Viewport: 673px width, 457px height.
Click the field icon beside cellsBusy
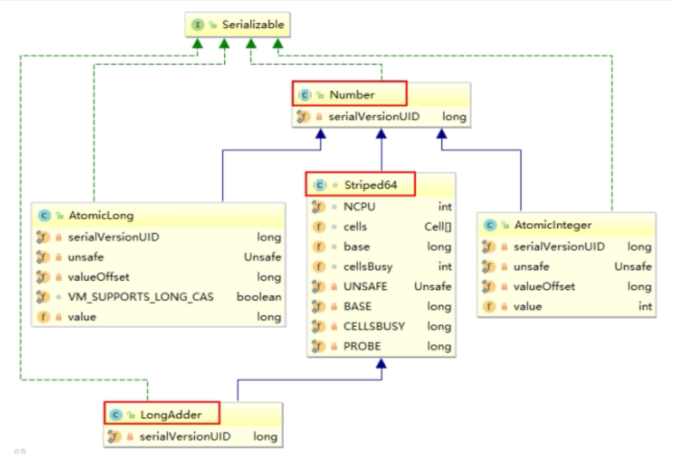[x=319, y=267]
